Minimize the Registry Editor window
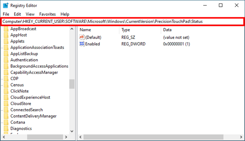Viewport: 245px width, 141px height. [205, 5]
